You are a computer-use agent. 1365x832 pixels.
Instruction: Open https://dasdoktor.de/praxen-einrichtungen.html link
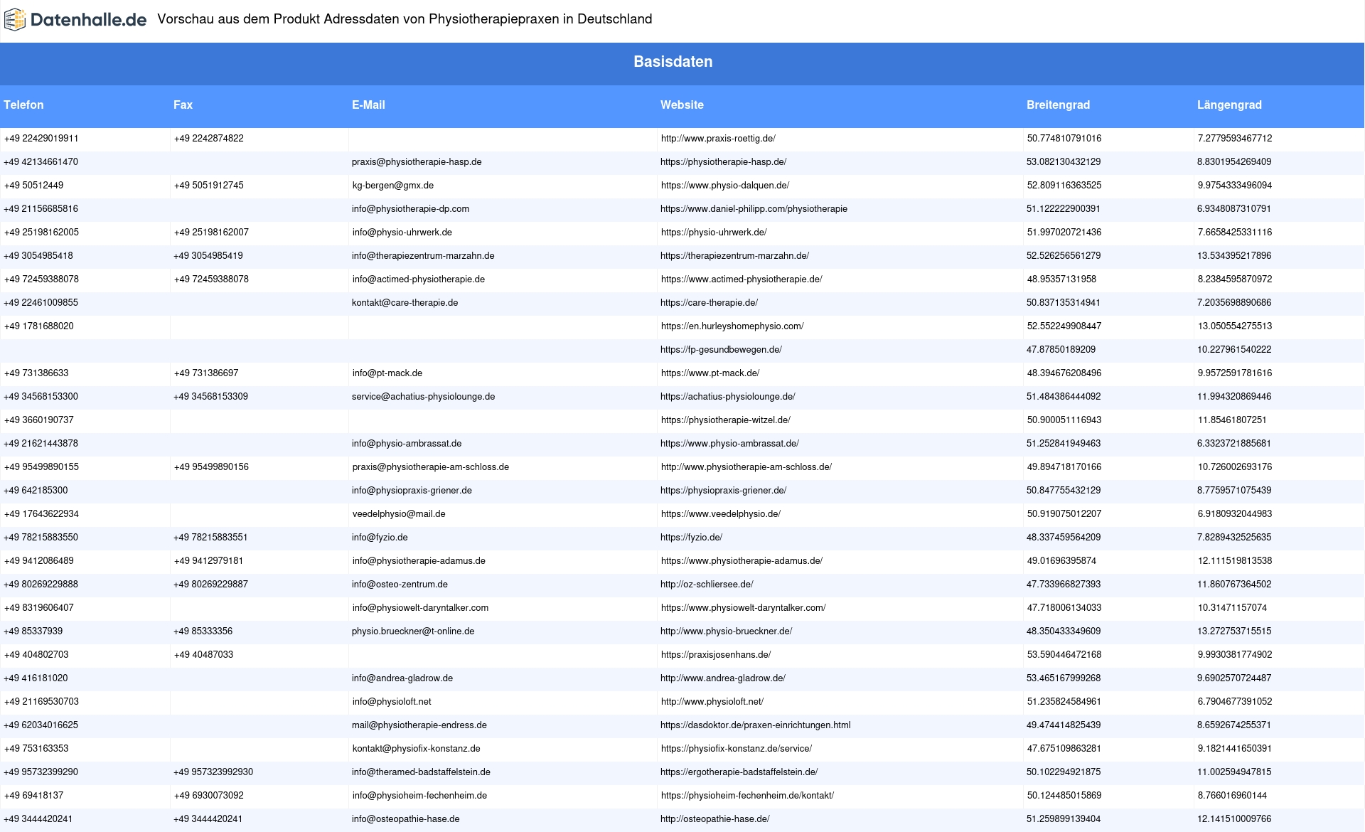click(x=755, y=725)
